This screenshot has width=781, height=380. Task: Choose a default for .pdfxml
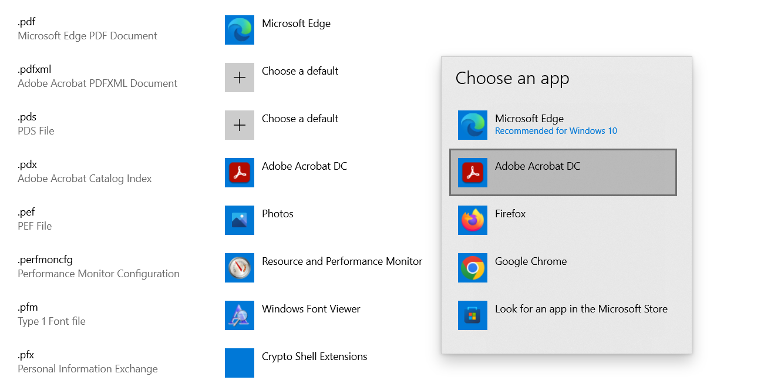[x=300, y=71]
